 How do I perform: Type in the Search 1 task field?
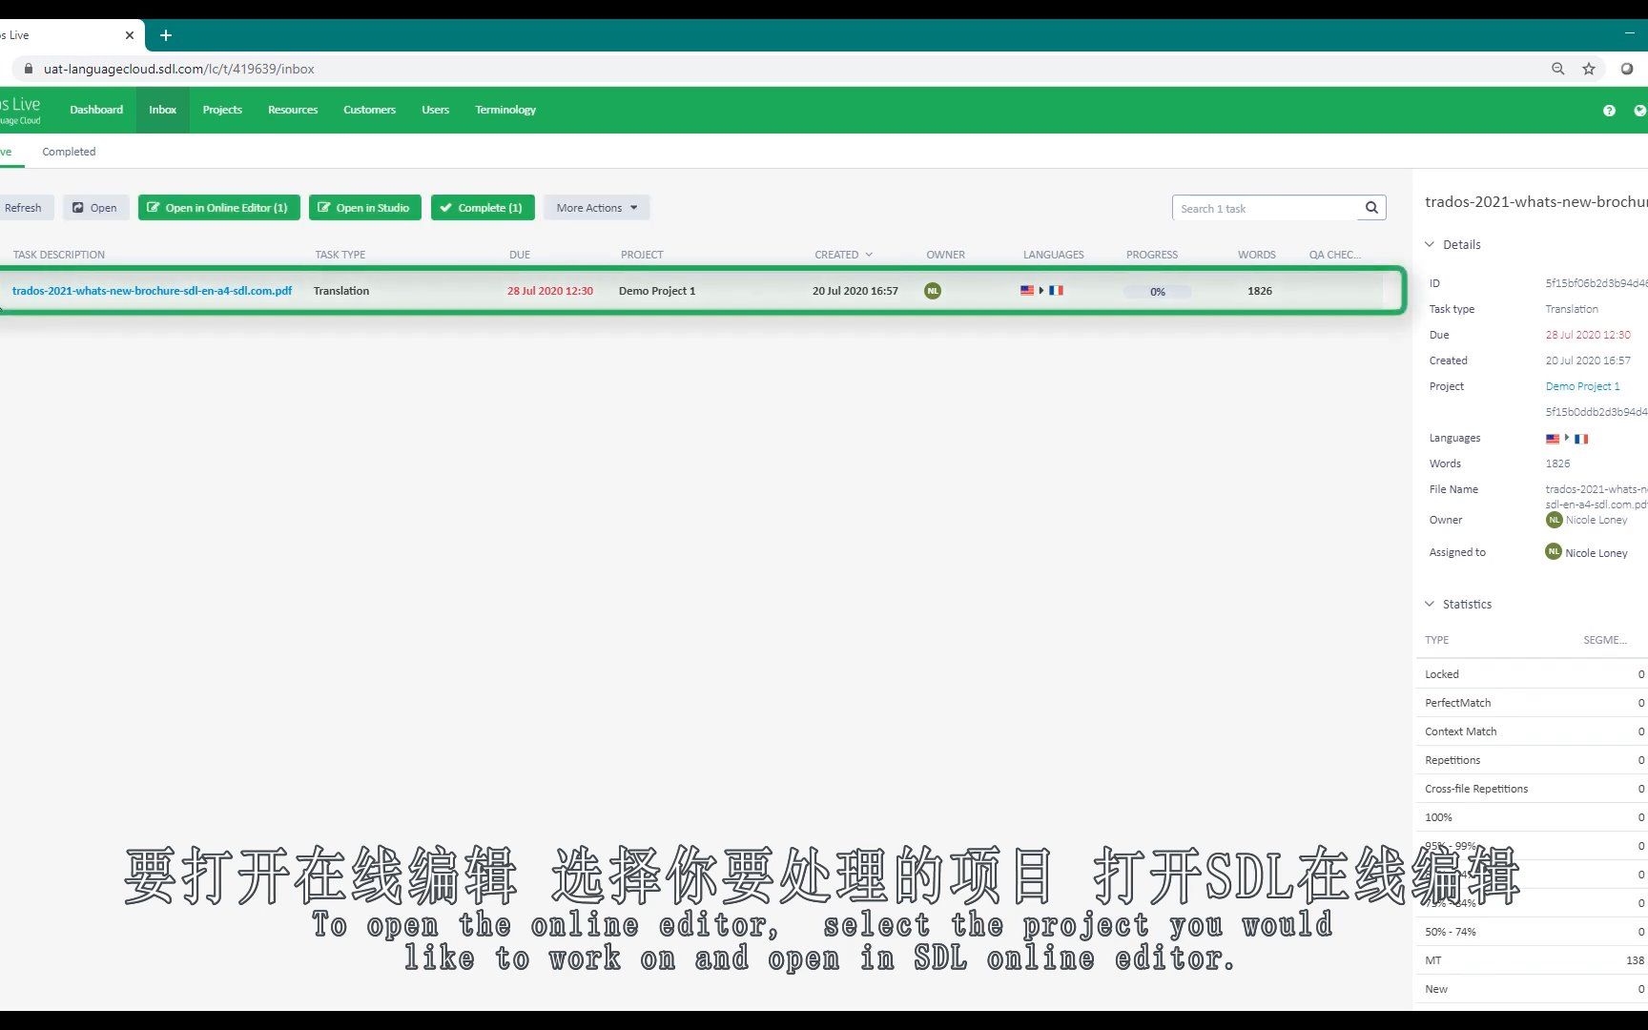click(x=1259, y=207)
